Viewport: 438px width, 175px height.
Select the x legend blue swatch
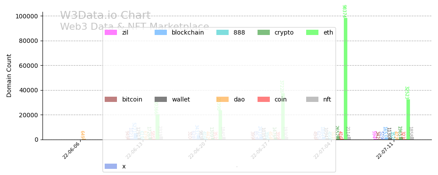(x=111, y=166)
